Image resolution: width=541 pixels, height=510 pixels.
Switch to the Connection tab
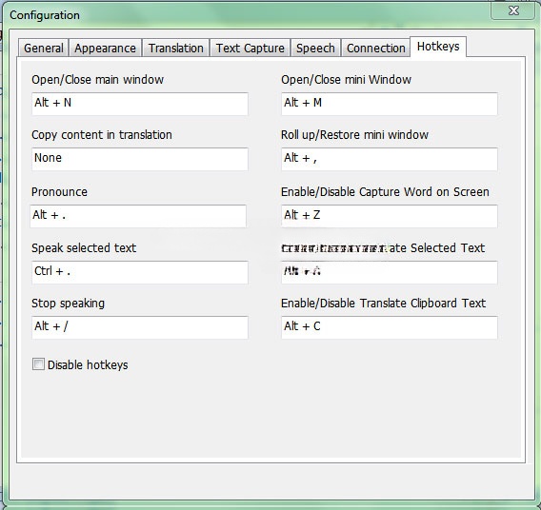click(x=375, y=48)
